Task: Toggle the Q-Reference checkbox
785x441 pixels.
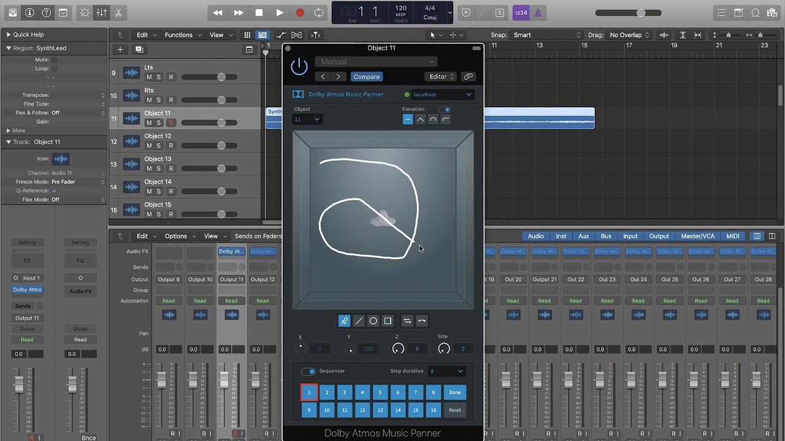Action: pos(54,190)
